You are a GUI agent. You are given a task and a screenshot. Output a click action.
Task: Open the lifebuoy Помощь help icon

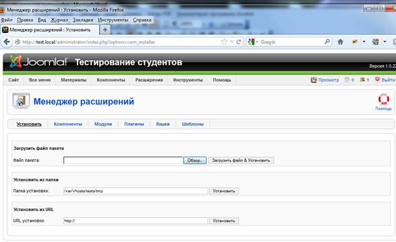click(x=383, y=99)
